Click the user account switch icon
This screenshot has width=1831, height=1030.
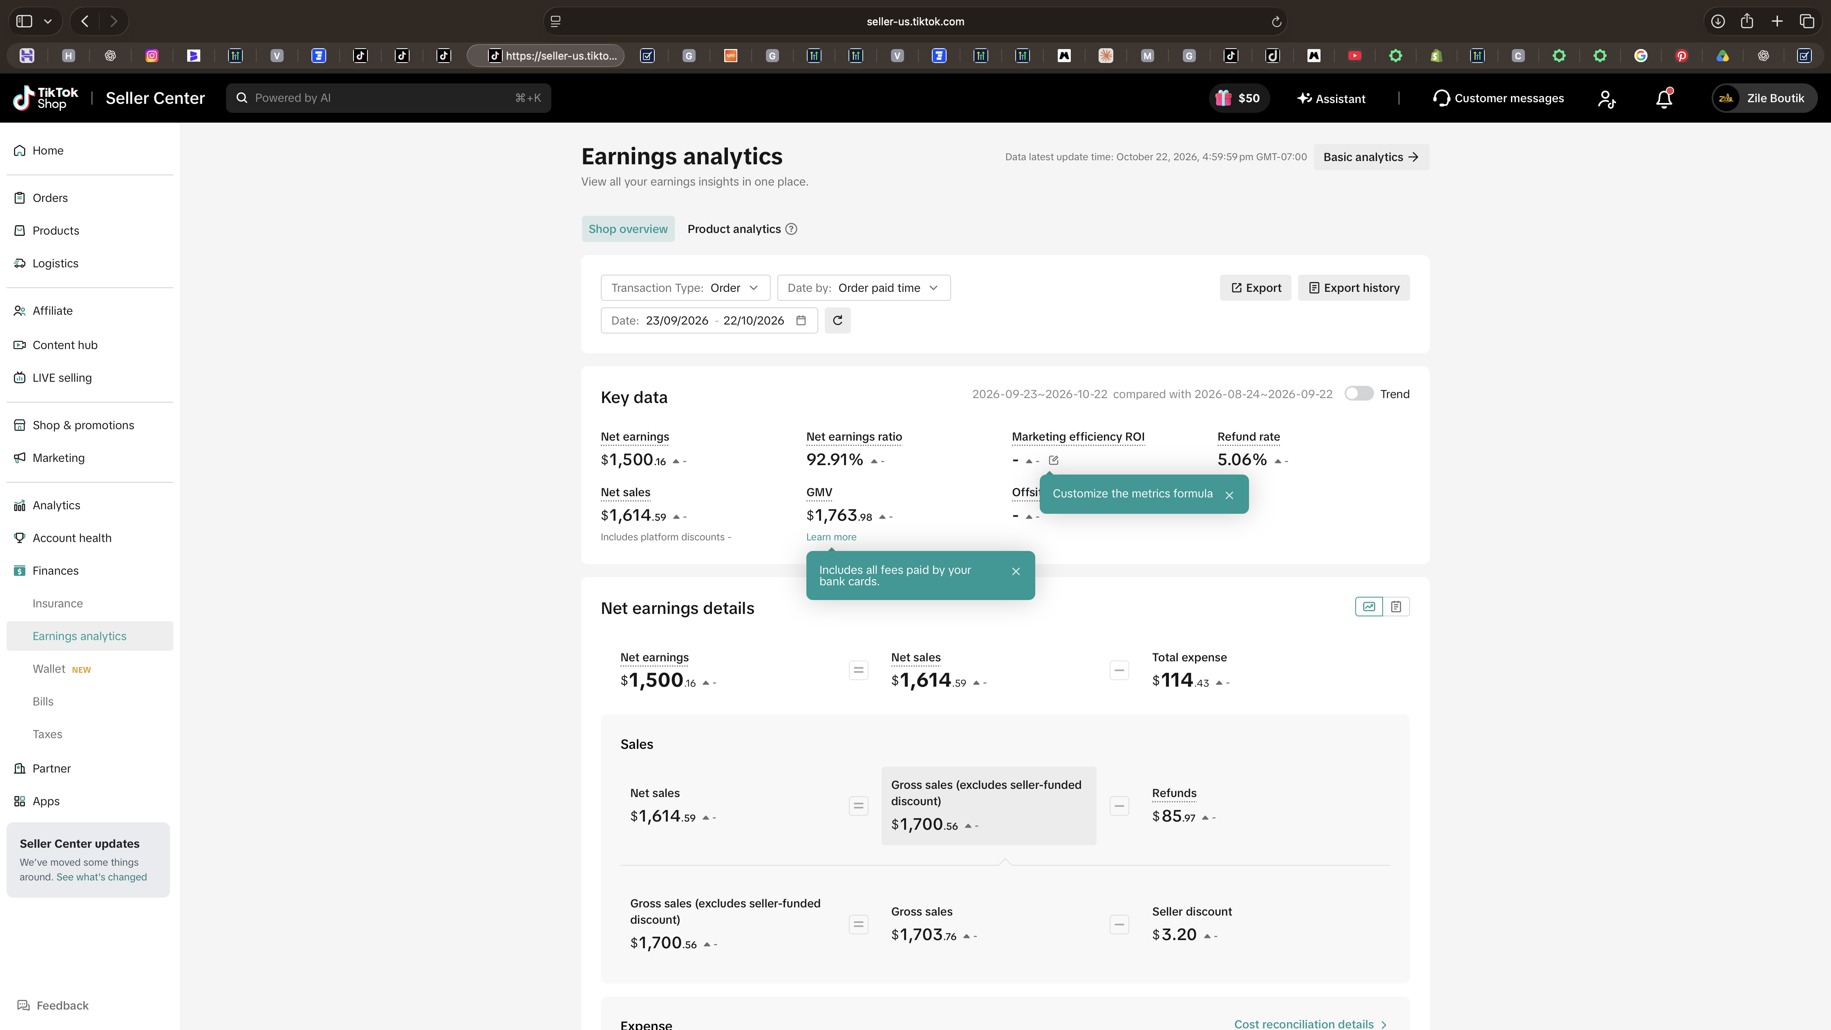pos(1607,98)
